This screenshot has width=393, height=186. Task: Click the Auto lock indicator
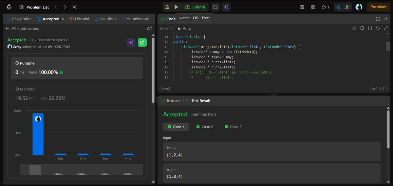pos(184,29)
